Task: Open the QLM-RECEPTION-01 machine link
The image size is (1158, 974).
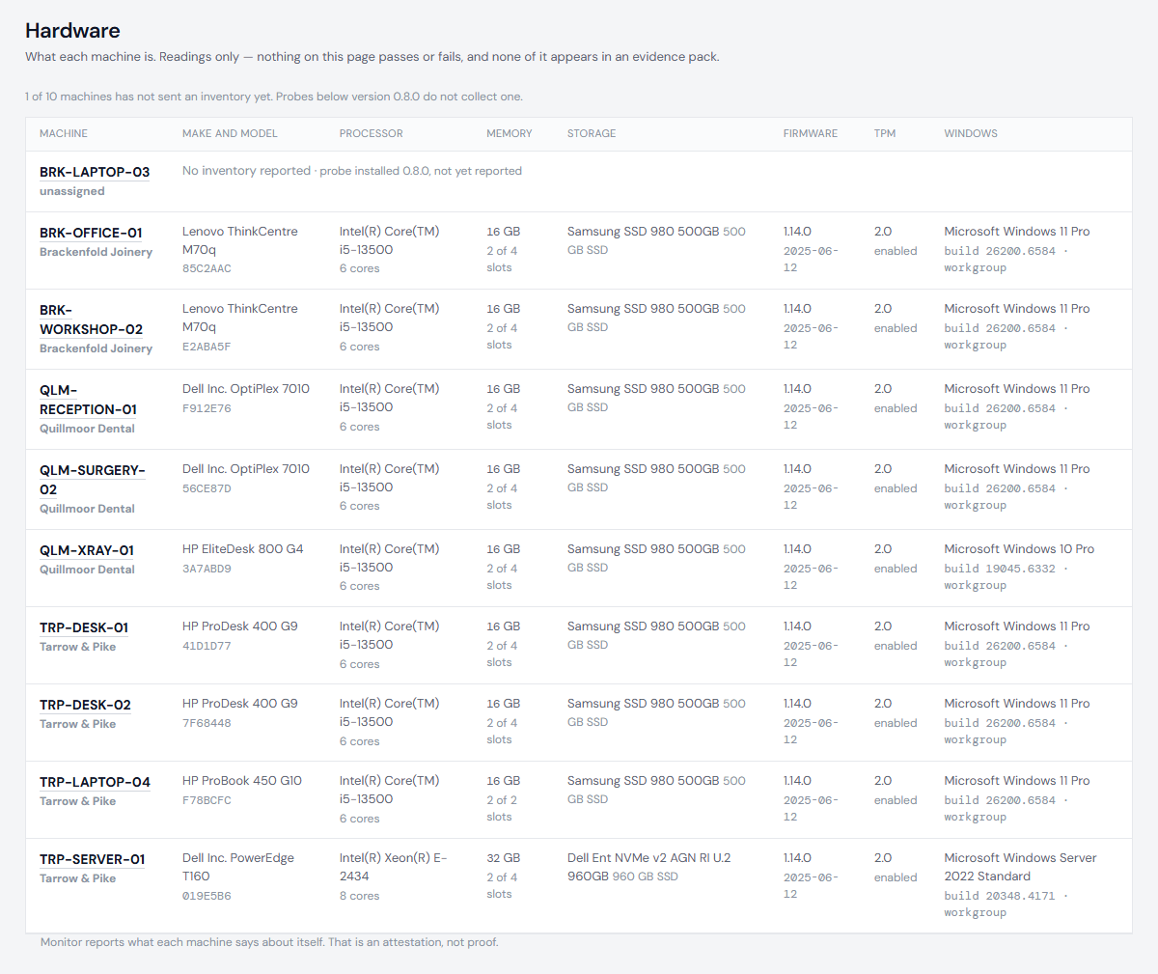Action: [x=88, y=400]
